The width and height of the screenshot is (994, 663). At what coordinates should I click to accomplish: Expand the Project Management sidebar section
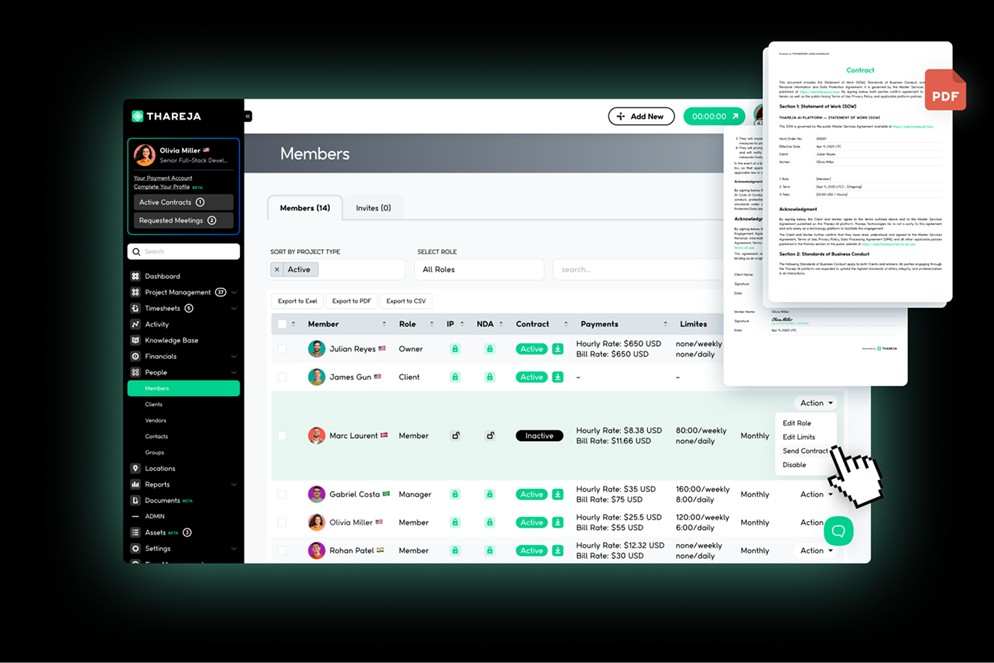(x=233, y=292)
